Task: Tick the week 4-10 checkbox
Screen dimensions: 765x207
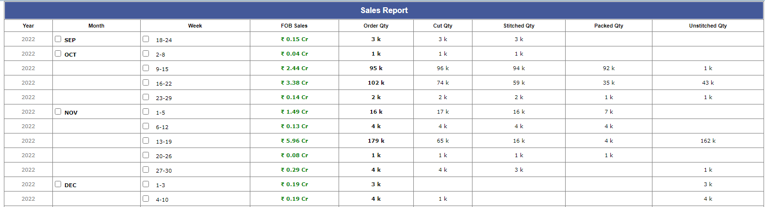Action: [x=146, y=199]
